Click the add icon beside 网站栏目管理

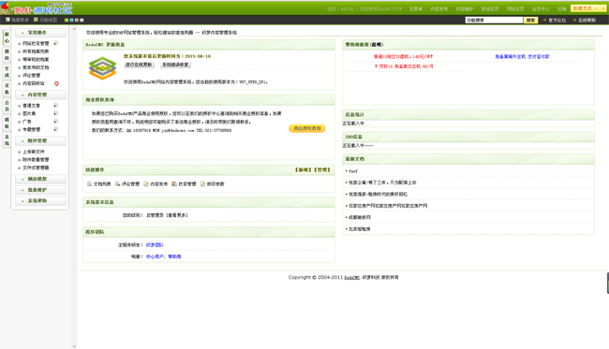pyautogui.click(x=55, y=43)
